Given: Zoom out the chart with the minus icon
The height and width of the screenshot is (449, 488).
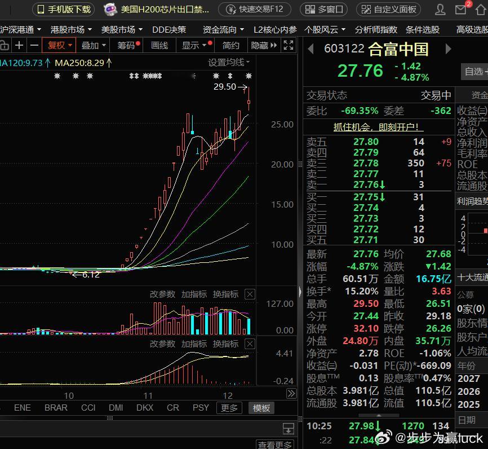Looking at the screenshot, I should click(34, 45).
